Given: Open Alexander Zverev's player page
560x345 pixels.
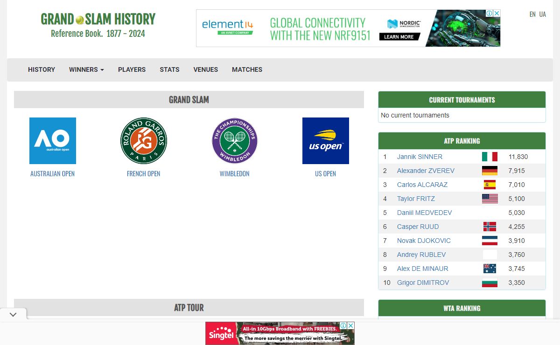Looking at the screenshot, I should tap(426, 171).
